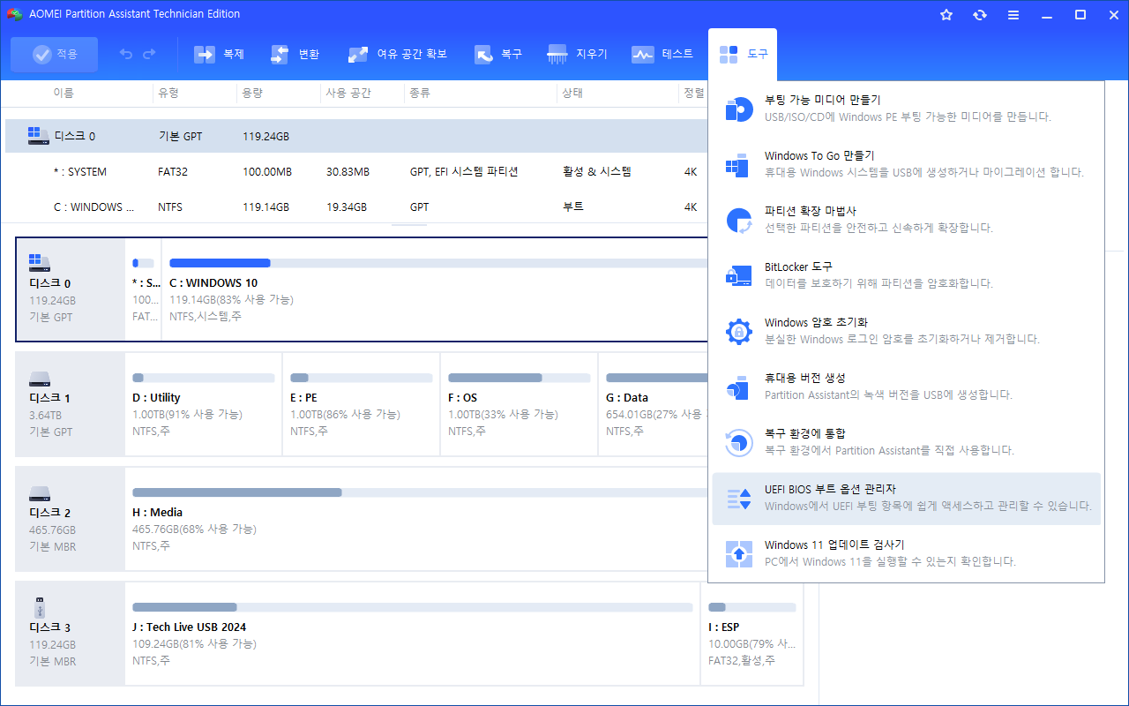Click the partition extend wizard pie icon
This screenshot has width=1129, height=706.
tap(738, 220)
